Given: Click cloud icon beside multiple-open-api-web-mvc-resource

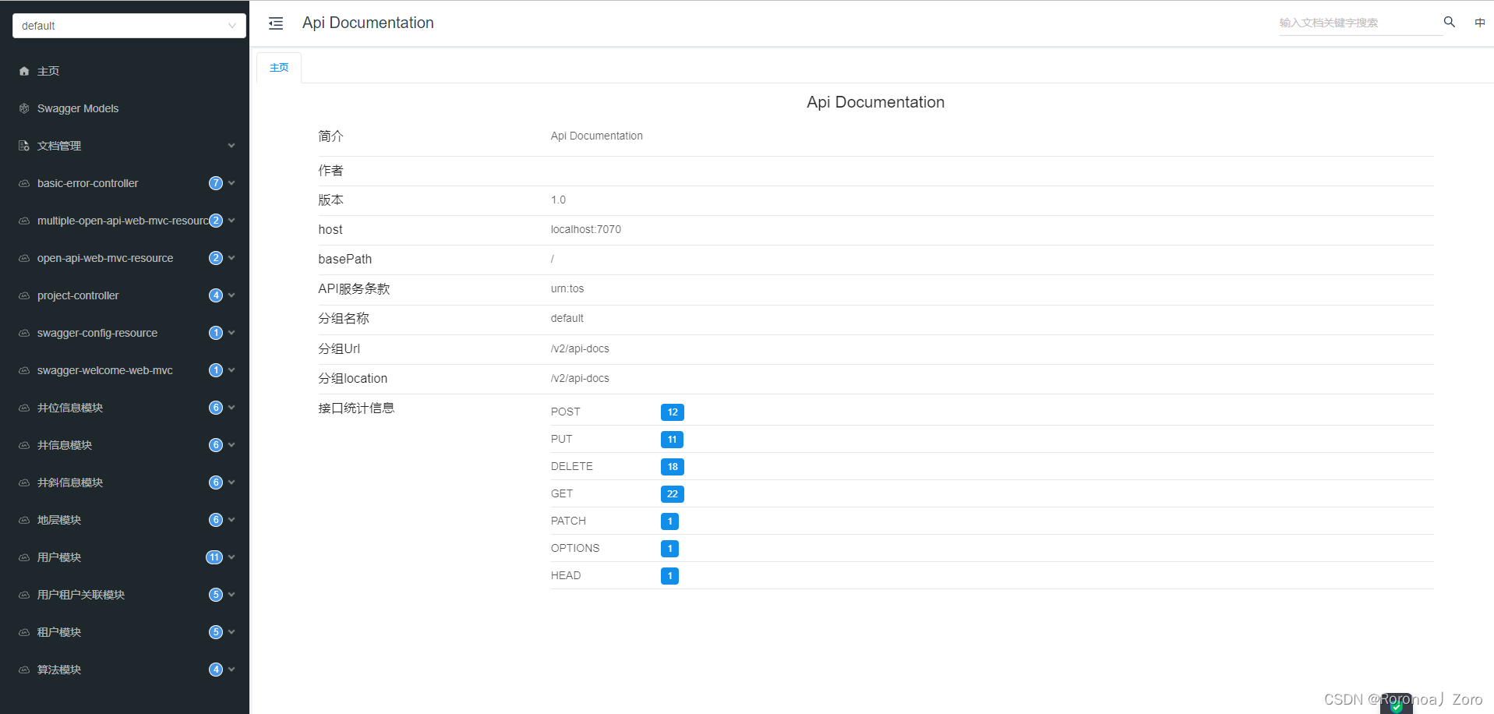Looking at the screenshot, I should (x=24, y=221).
